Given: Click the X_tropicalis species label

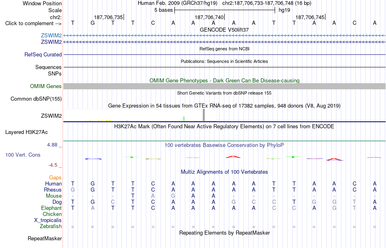Looking at the screenshot, I should (x=48, y=220).
